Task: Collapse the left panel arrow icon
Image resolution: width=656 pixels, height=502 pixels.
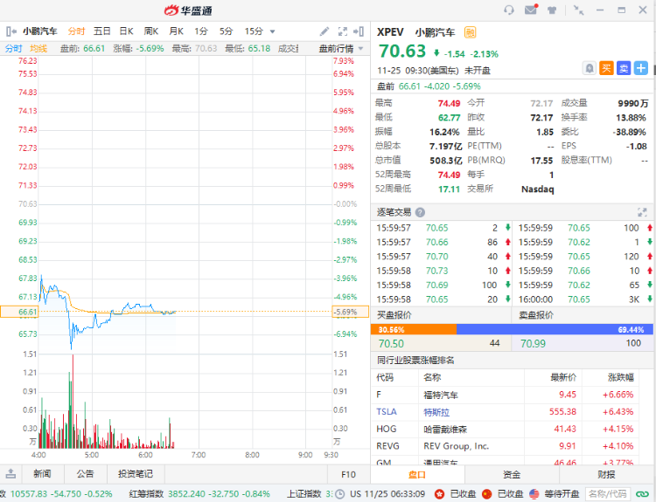Action: [x=11, y=31]
